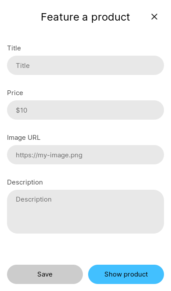Close the Feature a product dialog
The height and width of the screenshot is (291, 171).
tap(154, 17)
